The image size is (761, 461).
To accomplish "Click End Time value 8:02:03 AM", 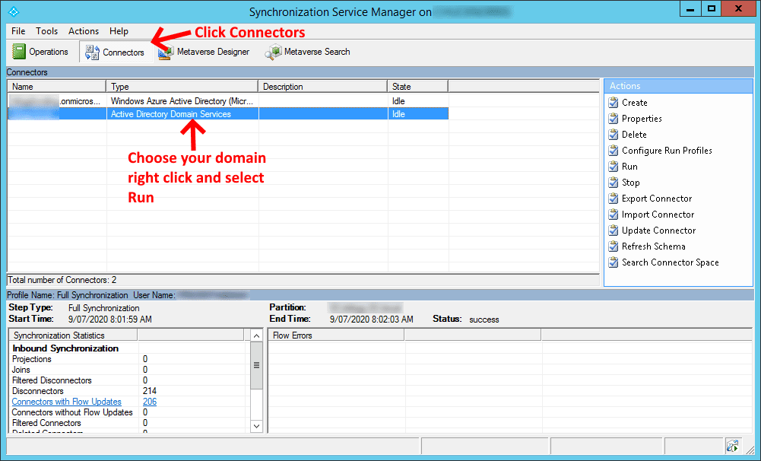I will [x=371, y=320].
